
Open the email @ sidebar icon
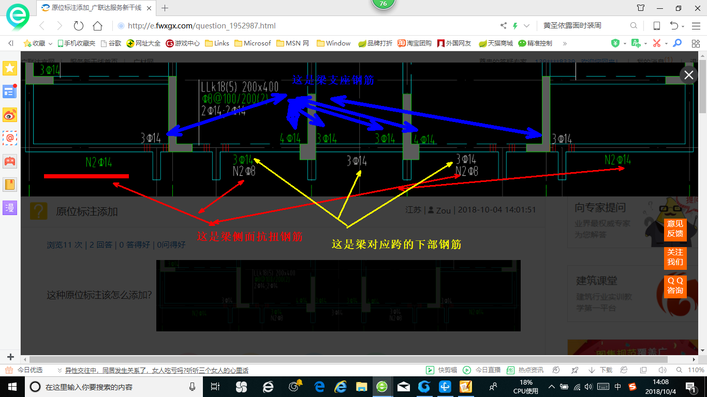point(10,138)
